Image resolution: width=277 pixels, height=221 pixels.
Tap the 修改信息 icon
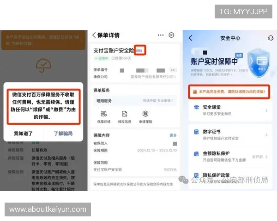[x=125, y=117]
